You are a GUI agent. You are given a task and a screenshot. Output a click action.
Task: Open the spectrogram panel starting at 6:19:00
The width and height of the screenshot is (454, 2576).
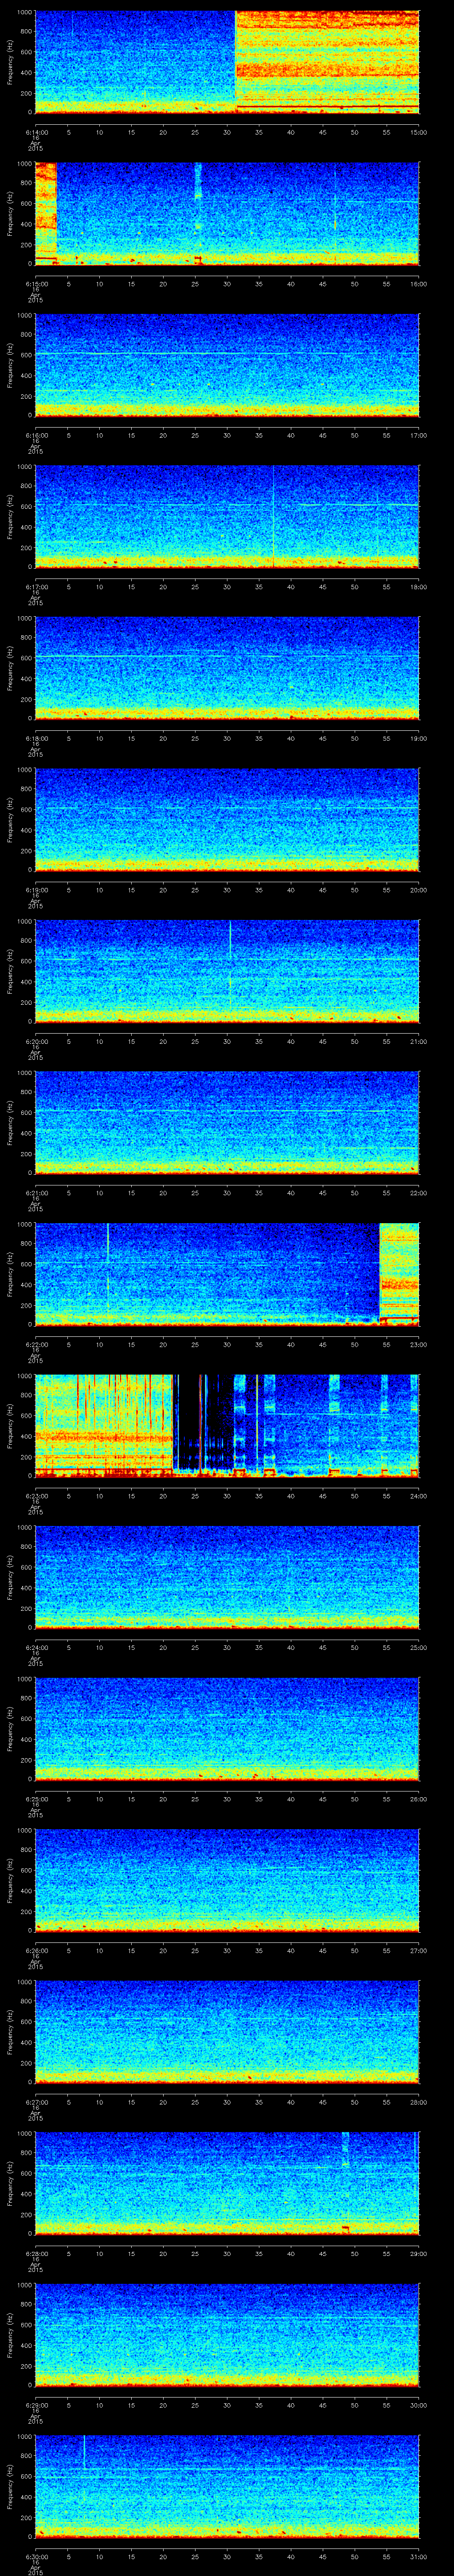(x=227, y=820)
